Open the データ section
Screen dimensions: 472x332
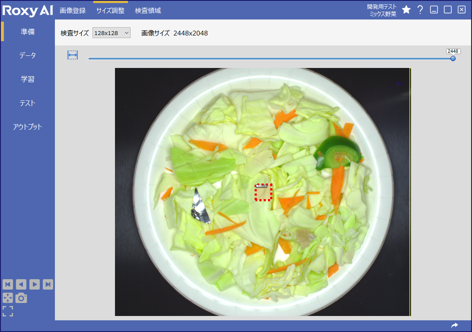[27, 55]
